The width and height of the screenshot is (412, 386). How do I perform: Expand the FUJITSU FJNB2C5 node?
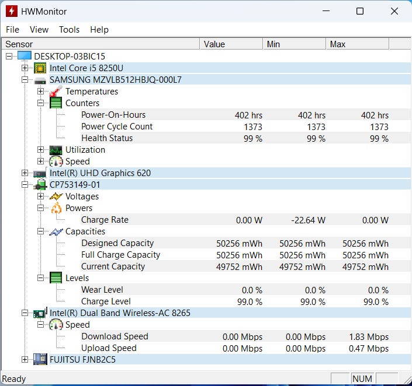(x=25, y=360)
